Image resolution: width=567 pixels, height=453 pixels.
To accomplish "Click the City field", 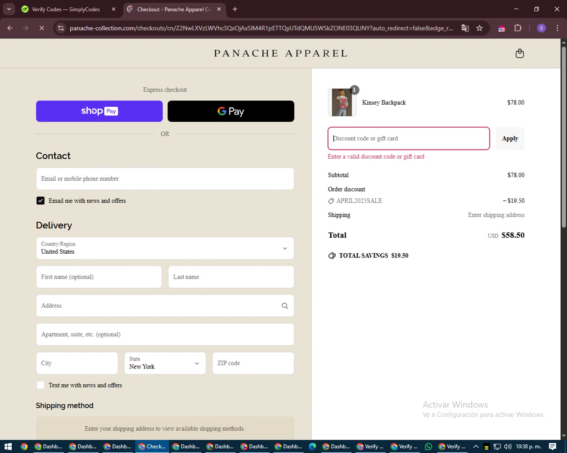I will pyautogui.click(x=77, y=363).
